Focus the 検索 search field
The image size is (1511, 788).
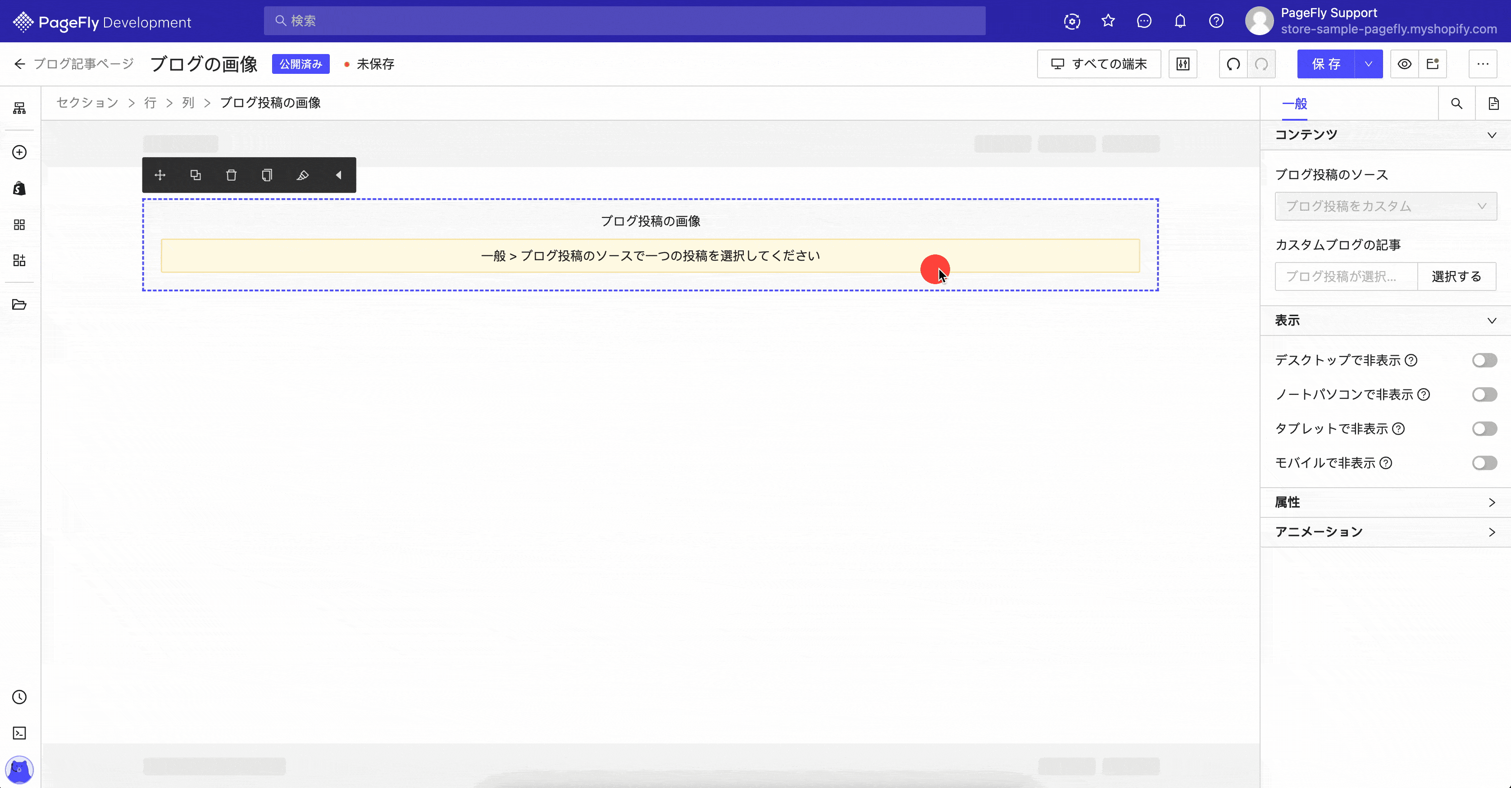click(x=624, y=21)
